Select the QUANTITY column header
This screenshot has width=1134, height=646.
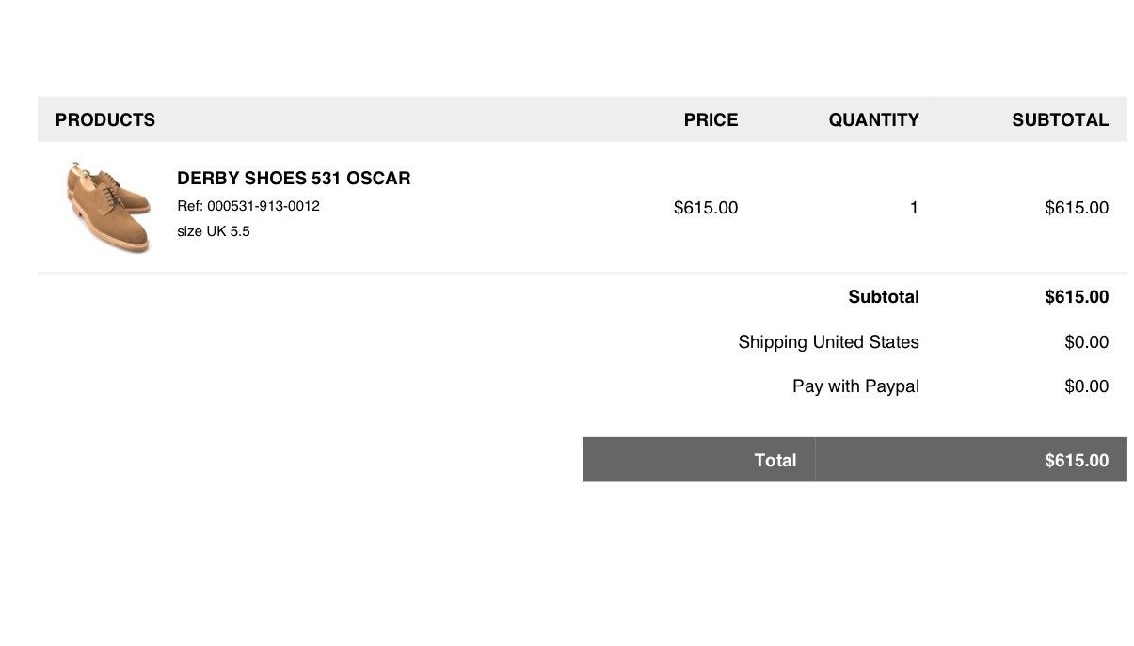[873, 120]
